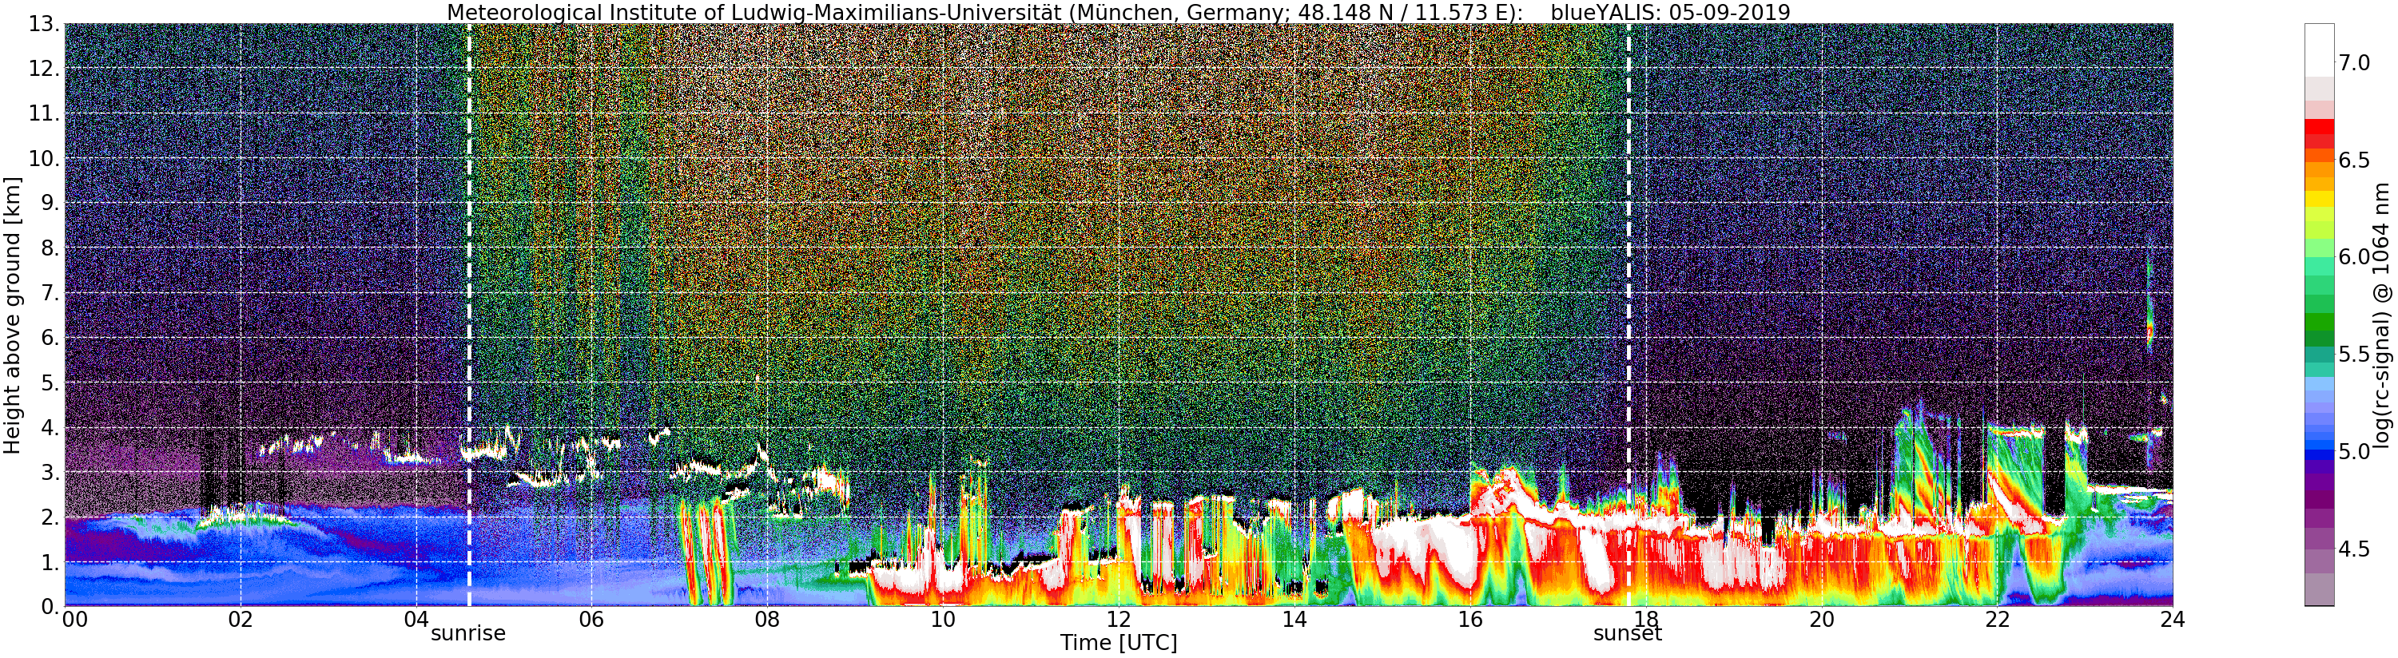
Task: Click the blue 5.0 level on colorbar
Action: tap(2319, 451)
